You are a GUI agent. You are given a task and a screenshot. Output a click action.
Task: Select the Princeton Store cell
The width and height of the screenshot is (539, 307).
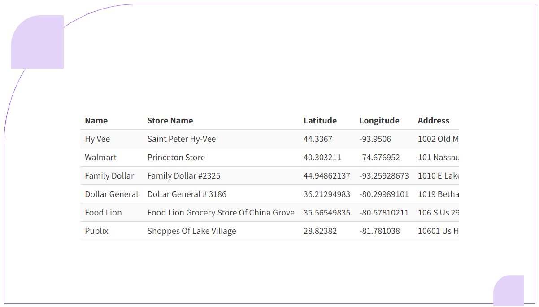[x=176, y=158]
